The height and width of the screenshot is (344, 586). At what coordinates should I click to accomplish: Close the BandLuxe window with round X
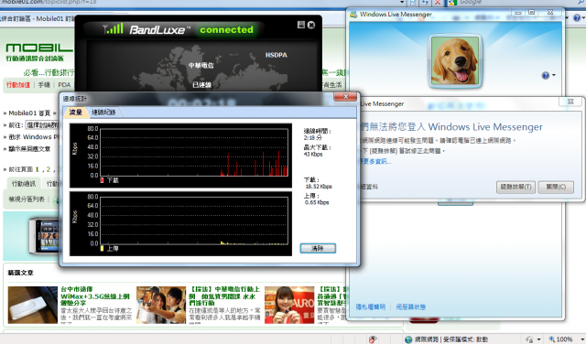(x=311, y=25)
